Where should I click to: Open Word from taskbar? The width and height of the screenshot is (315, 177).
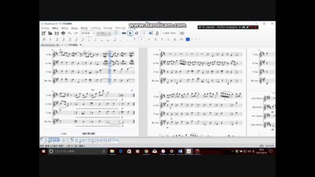click(180, 151)
